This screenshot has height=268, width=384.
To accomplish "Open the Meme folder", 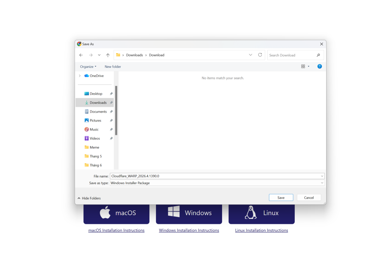I will click(94, 147).
